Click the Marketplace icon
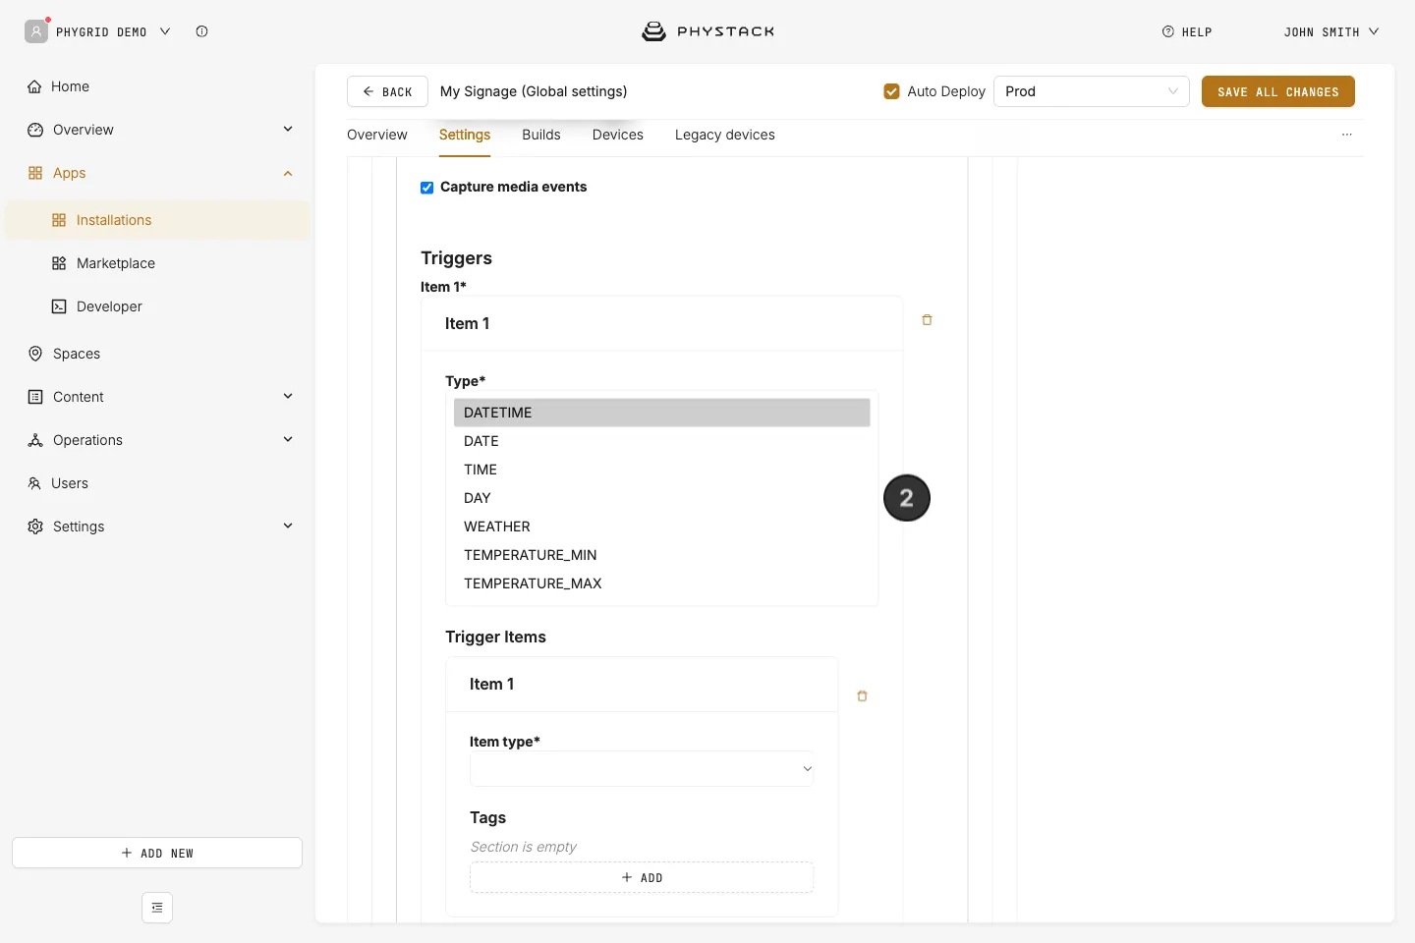The width and height of the screenshot is (1415, 943). click(59, 263)
